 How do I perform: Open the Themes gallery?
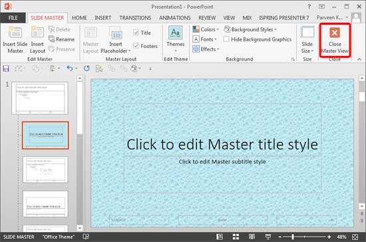[176, 40]
